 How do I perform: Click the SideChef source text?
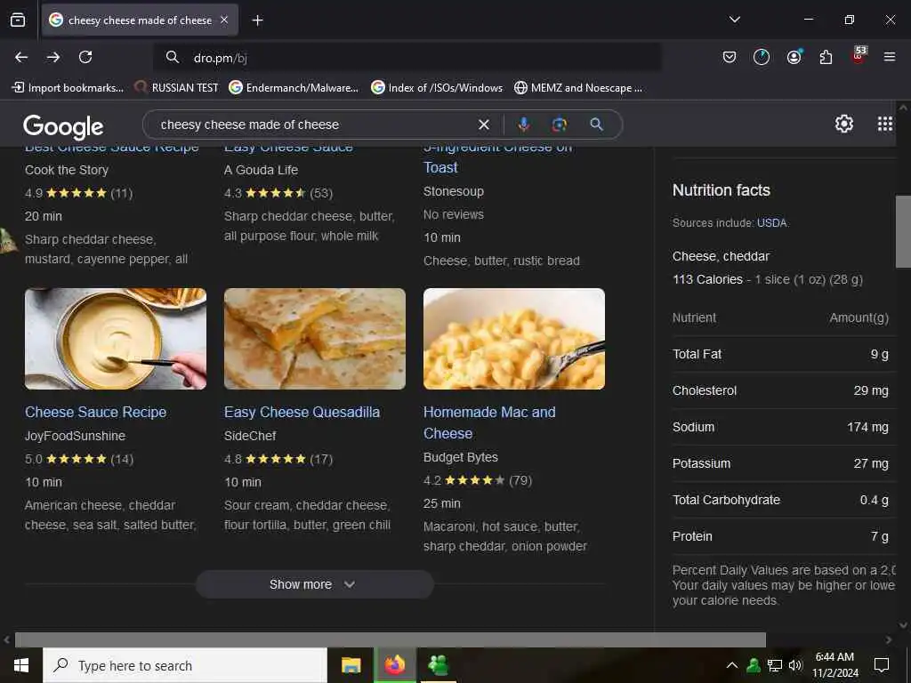point(250,436)
